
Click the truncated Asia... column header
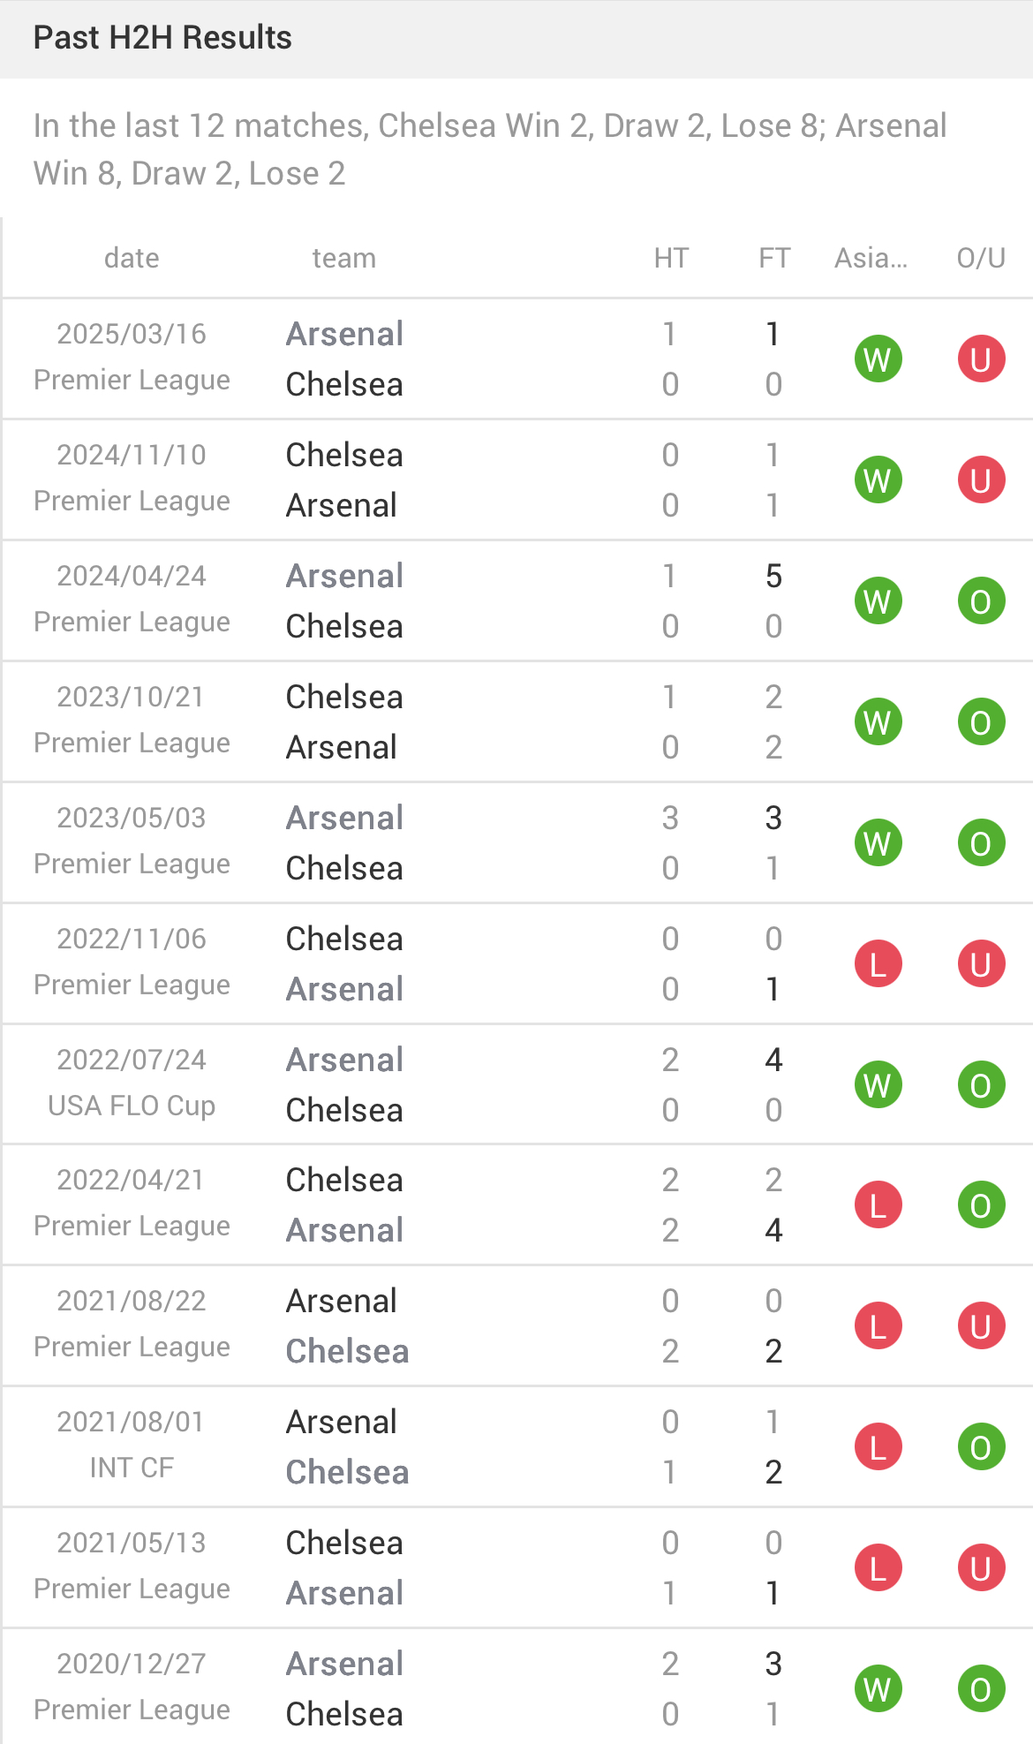871,258
